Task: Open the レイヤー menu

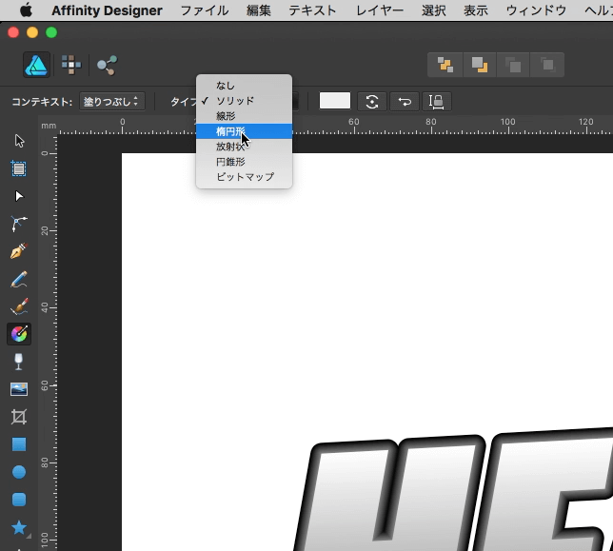Action: (x=379, y=10)
